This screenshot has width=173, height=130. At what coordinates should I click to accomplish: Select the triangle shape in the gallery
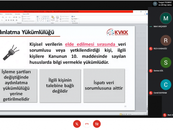[37, 19]
